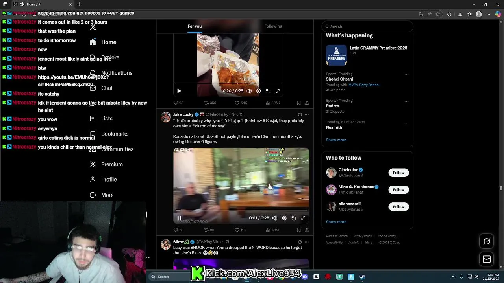Share the top food video post
The width and height of the screenshot is (504, 283).
[x=307, y=103]
